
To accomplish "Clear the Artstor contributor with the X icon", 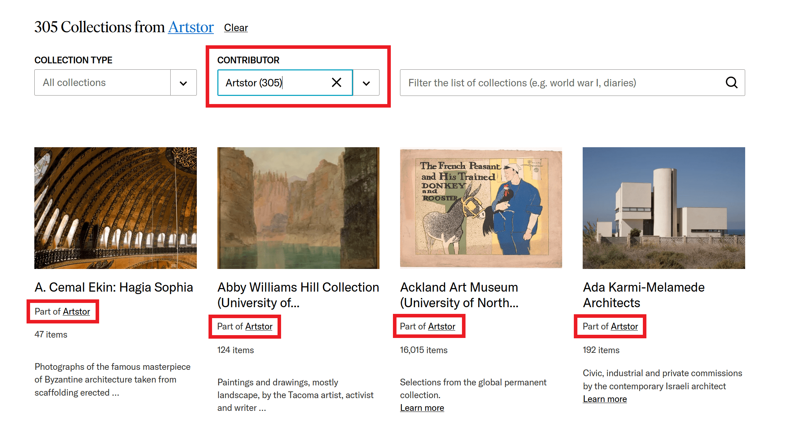I will (336, 82).
